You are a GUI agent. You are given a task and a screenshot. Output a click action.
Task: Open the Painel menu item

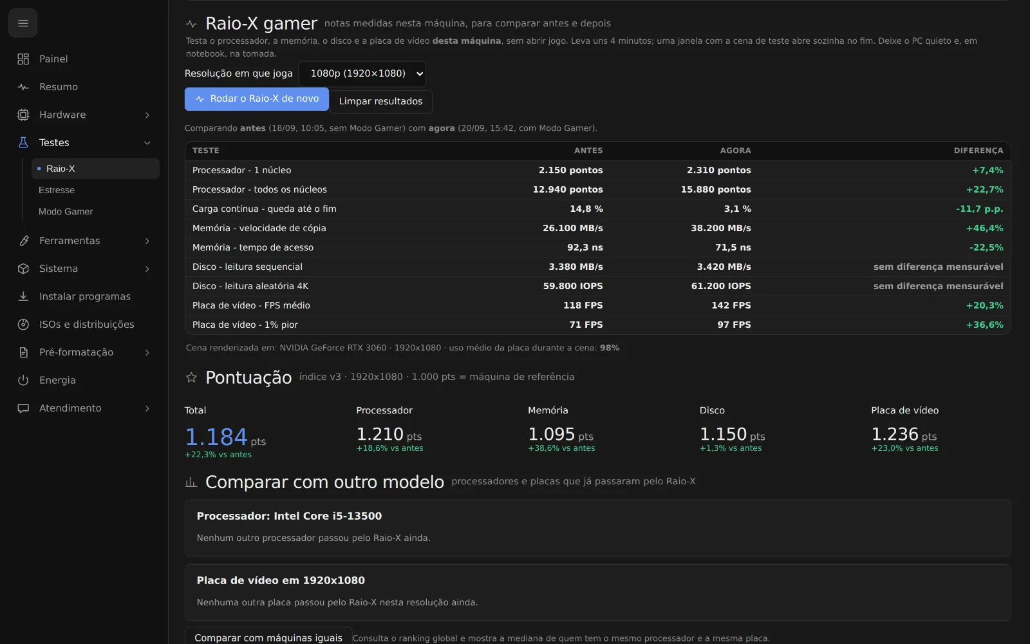[x=84, y=59]
